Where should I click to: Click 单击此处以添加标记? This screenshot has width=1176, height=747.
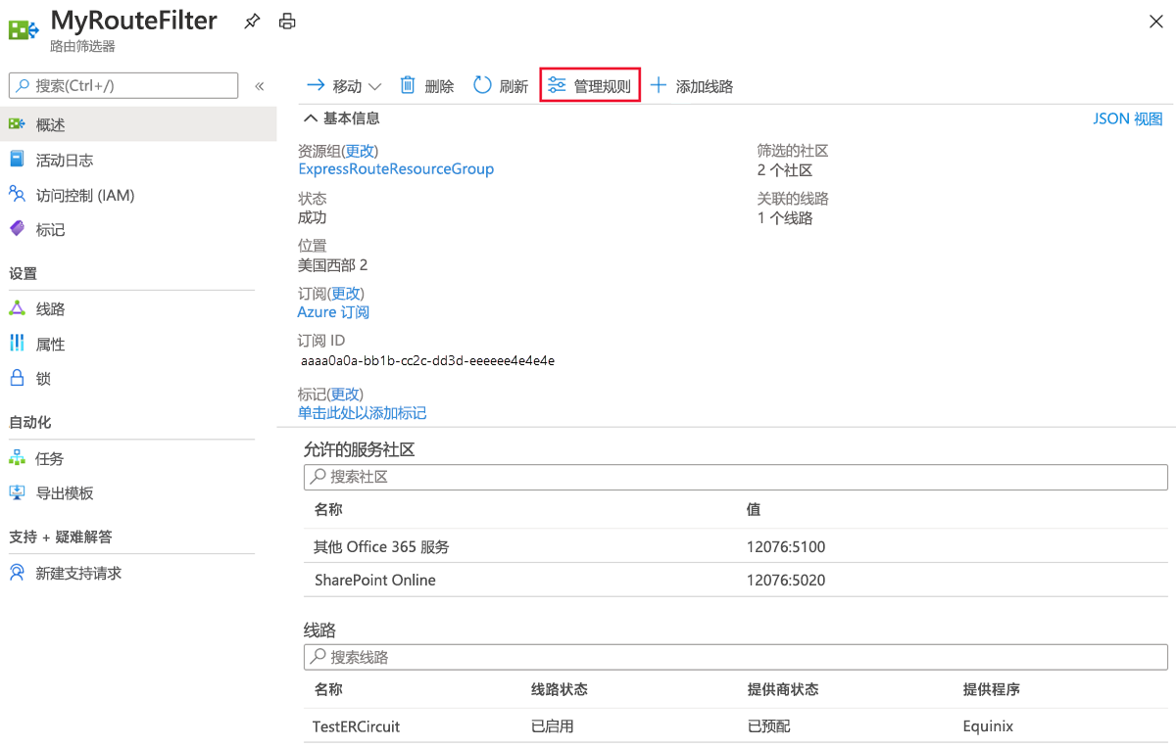362,413
